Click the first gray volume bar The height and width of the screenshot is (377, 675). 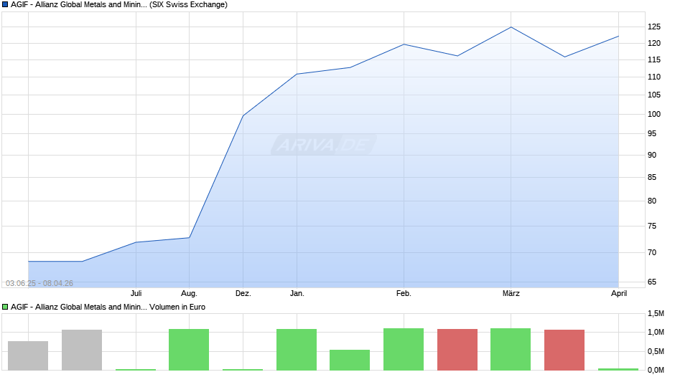(x=28, y=356)
